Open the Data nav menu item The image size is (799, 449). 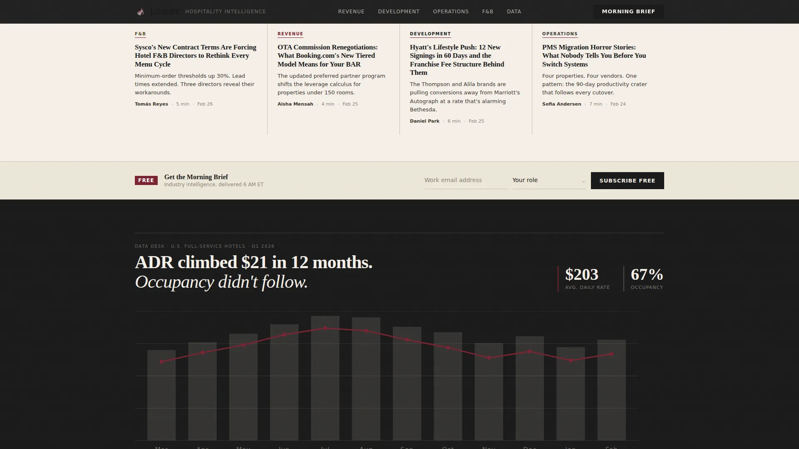pos(514,12)
